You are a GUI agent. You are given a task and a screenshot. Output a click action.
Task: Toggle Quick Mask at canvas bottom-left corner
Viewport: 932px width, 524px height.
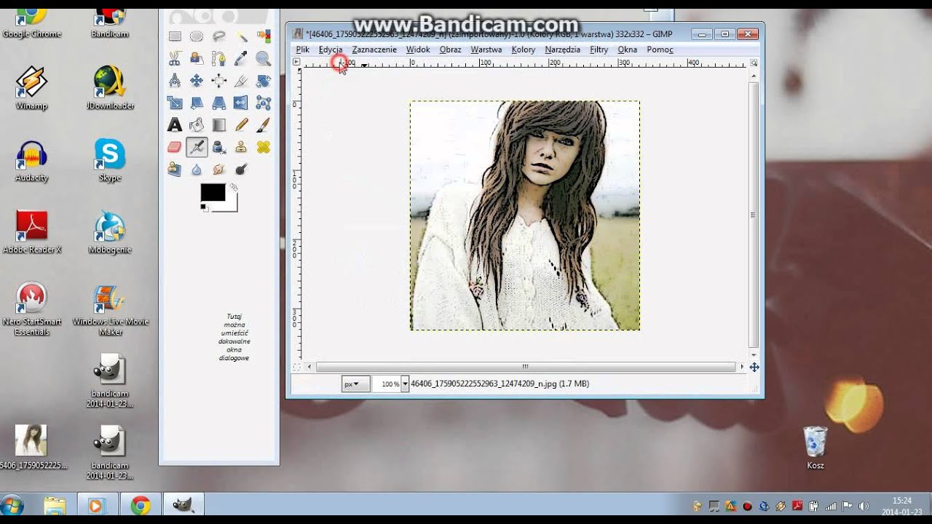coord(296,367)
